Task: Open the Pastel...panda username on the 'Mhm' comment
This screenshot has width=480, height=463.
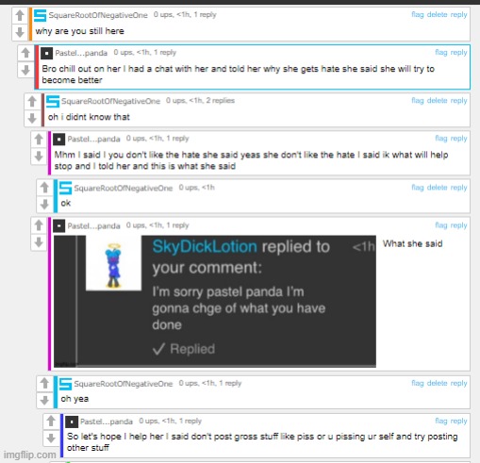Action: point(93,139)
